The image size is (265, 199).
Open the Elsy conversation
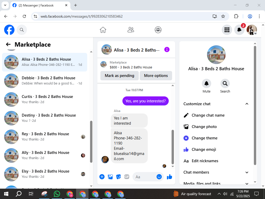coord(45,174)
